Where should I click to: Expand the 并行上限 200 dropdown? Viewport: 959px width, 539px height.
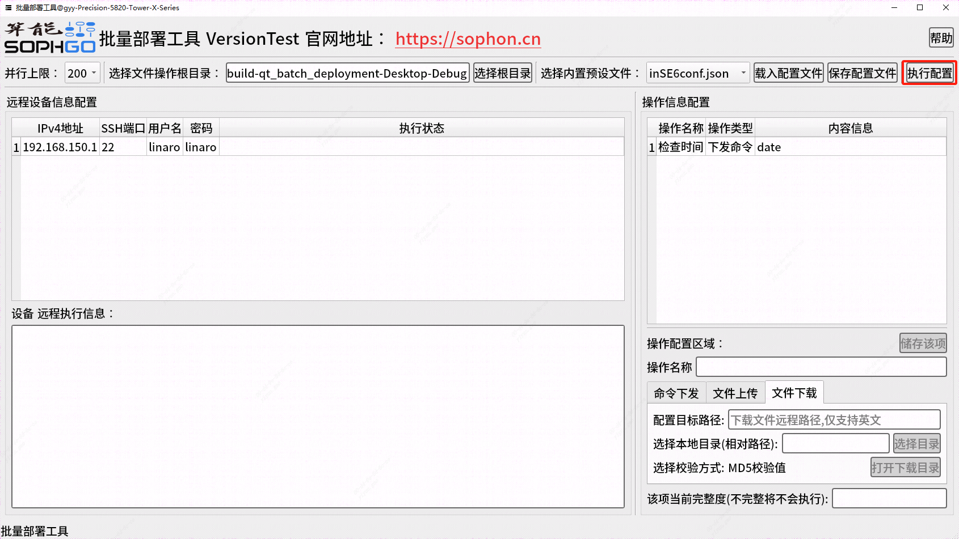coord(82,73)
